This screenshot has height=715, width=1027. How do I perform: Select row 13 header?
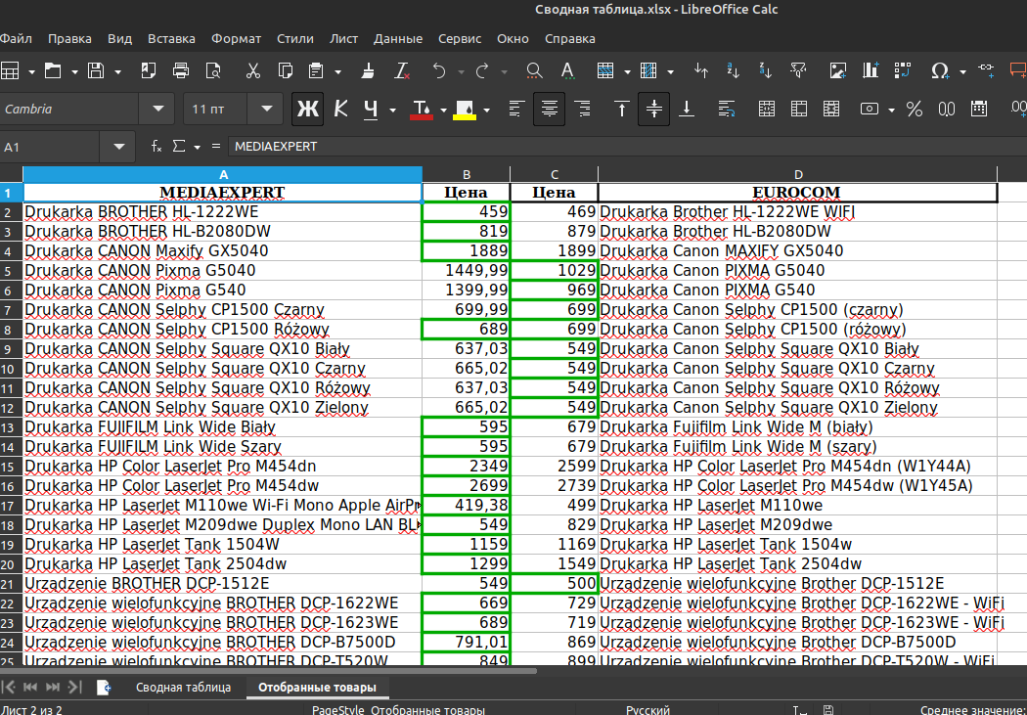tap(11, 427)
